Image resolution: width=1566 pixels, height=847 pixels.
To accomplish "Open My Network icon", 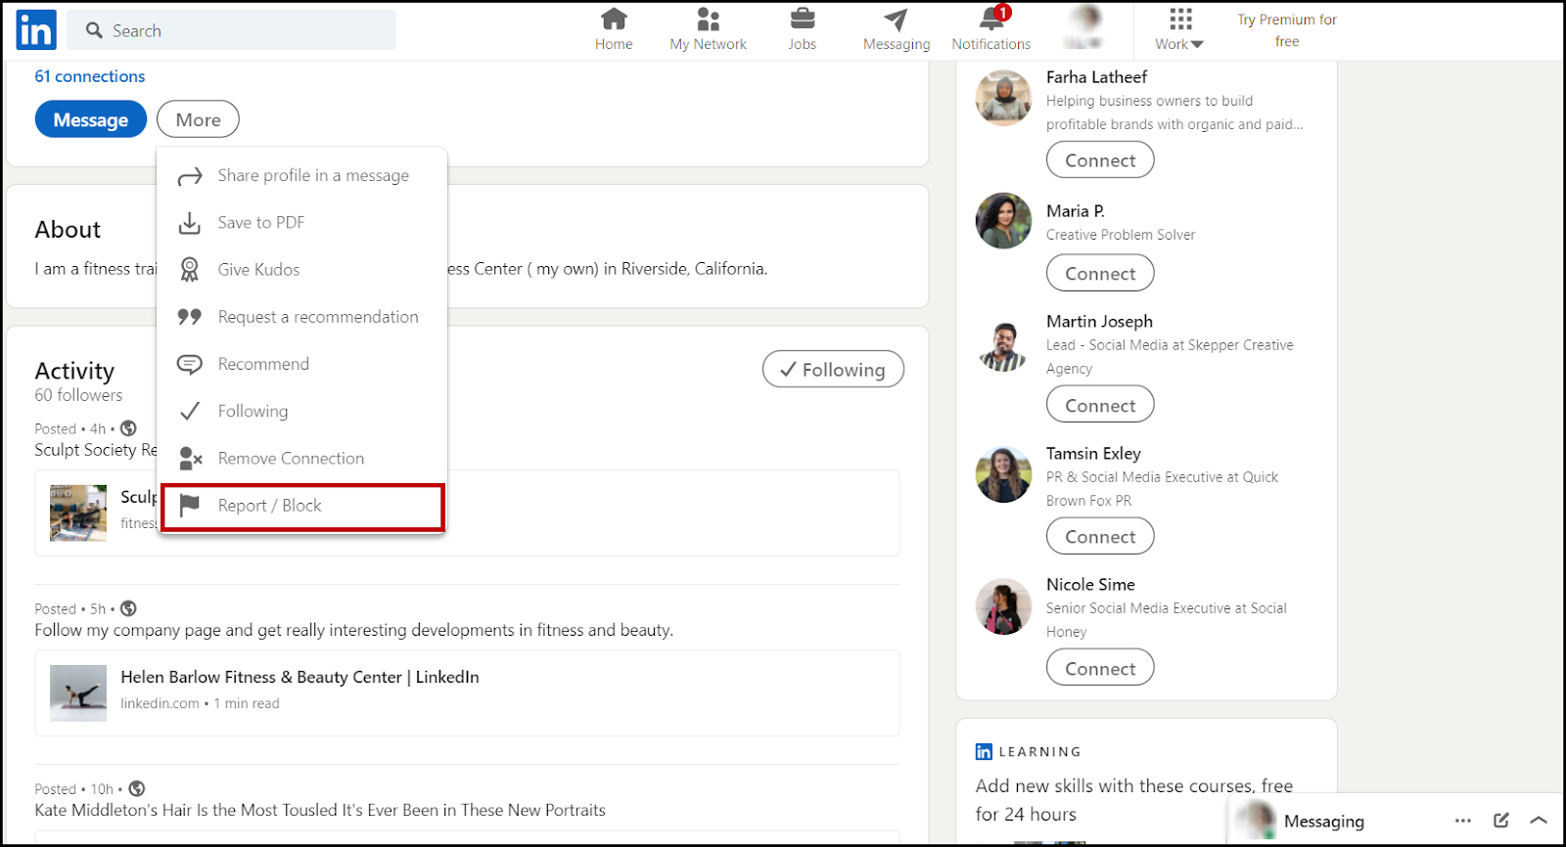I will pyautogui.click(x=708, y=20).
